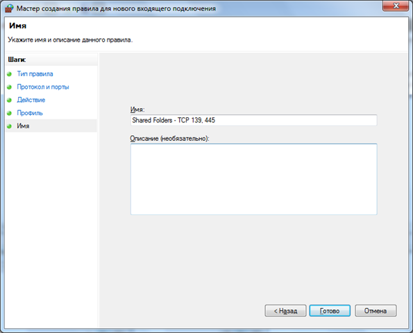This screenshot has height=333, width=413.
Task: Click the Имя field label
Action: pos(137,110)
